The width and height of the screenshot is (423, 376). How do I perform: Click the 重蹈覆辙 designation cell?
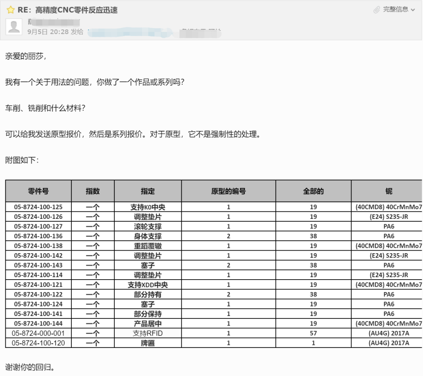point(148,246)
